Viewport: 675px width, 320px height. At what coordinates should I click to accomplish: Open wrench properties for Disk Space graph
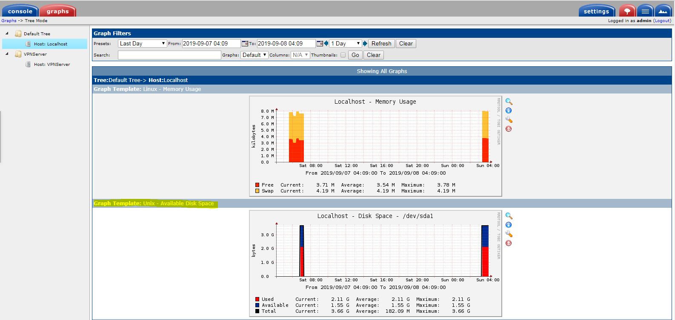pos(509,234)
